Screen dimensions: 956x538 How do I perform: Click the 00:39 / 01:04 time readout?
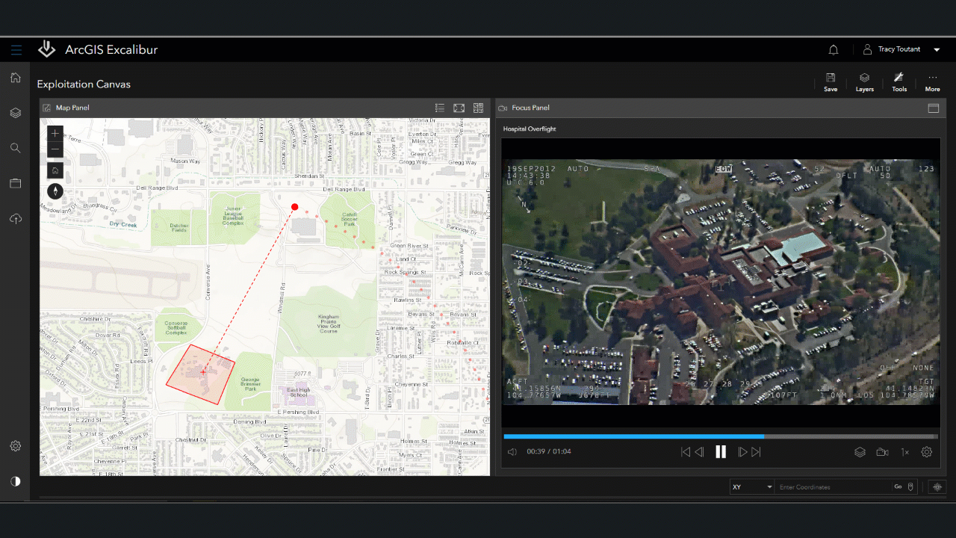(x=549, y=452)
